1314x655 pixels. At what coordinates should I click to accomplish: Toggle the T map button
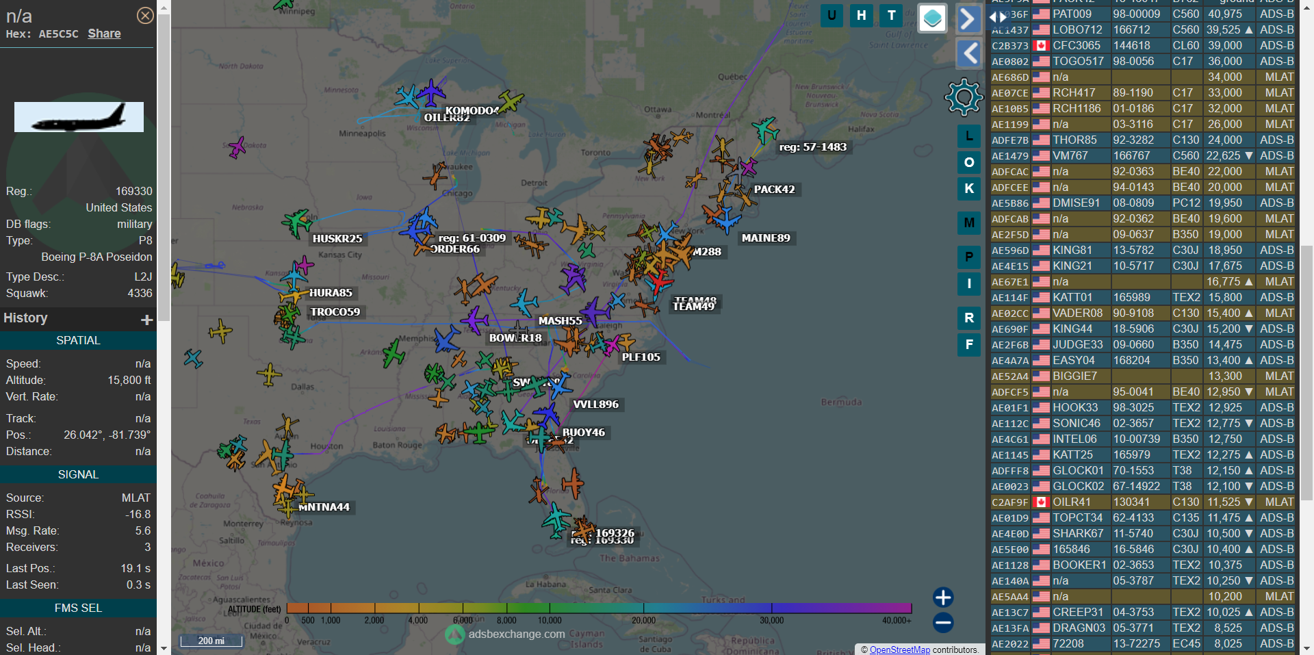click(892, 15)
